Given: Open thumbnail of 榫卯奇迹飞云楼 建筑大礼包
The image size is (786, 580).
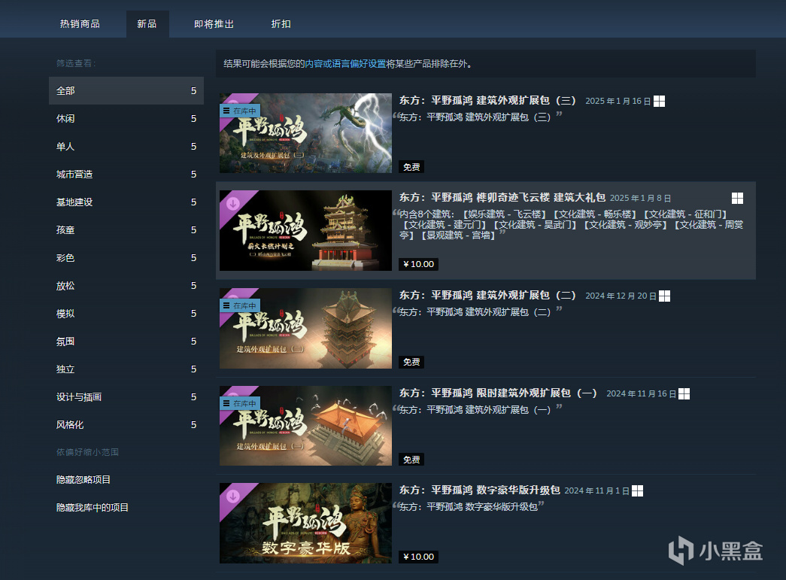Looking at the screenshot, I should pyautogui.click(x=306, y=231).
